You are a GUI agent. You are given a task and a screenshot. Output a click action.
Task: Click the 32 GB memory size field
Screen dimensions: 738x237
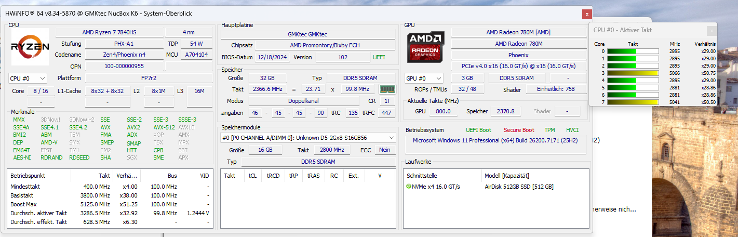coord(267,78)
